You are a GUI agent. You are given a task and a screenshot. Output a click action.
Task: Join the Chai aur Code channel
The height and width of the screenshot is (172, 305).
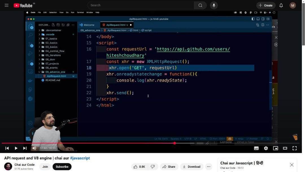pos(45,167)
